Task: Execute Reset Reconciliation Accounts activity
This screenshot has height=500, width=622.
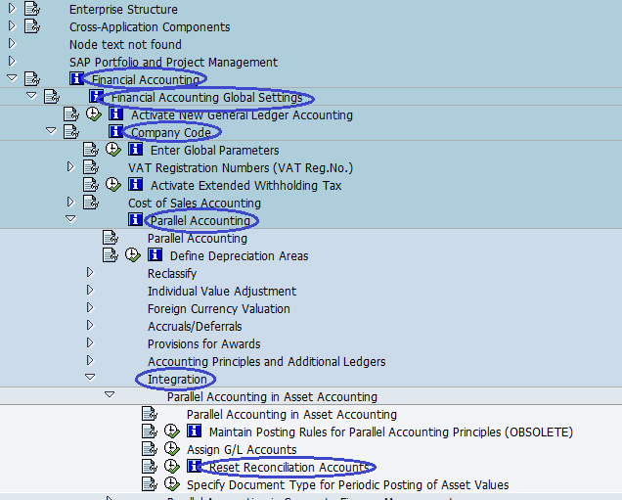Action: click(172, 466)
